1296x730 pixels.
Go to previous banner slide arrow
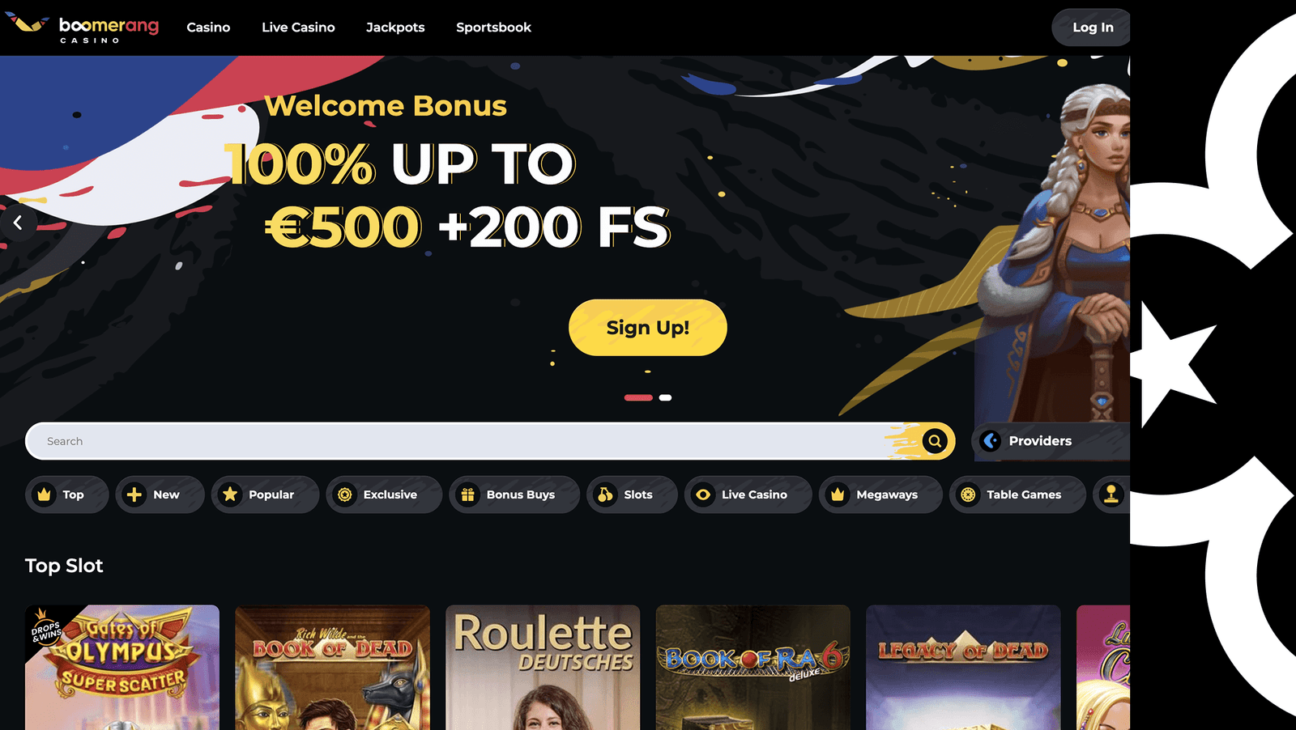tap(18, 223)
